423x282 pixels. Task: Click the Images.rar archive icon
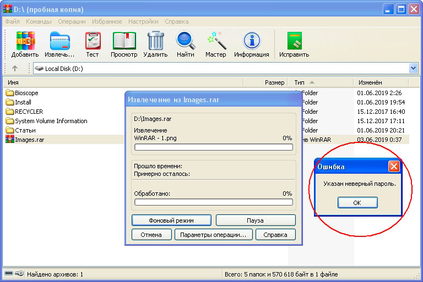coord(10,139)
